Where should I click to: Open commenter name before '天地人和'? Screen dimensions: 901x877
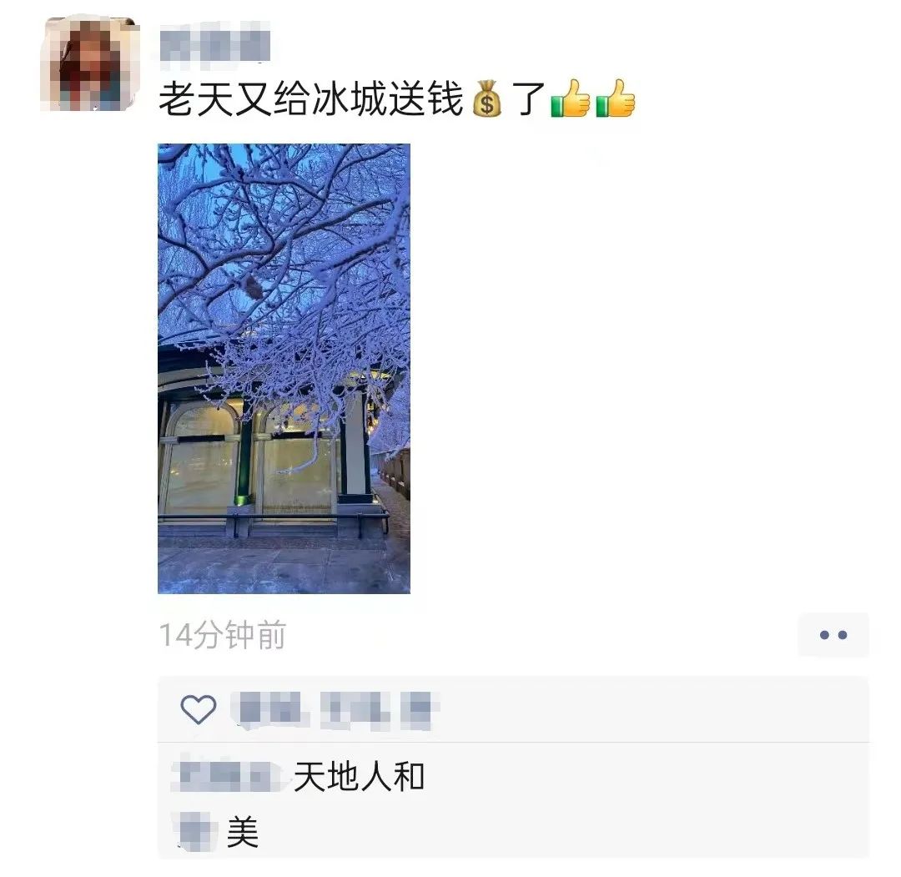[x=228, y=776]
